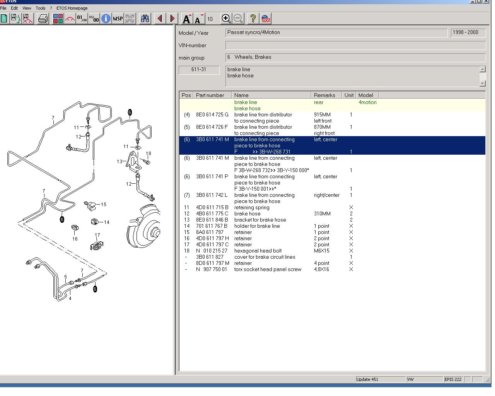Screen dimensions: 495x396
Task: Zoom in with magnifier plus icon
Action: tap(226, 19)
